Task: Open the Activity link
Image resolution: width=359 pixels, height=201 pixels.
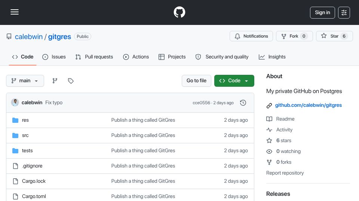Action: click(280, 130)
